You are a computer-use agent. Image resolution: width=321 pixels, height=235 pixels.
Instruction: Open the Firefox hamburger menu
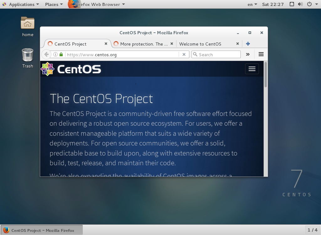tap(261, 54)
